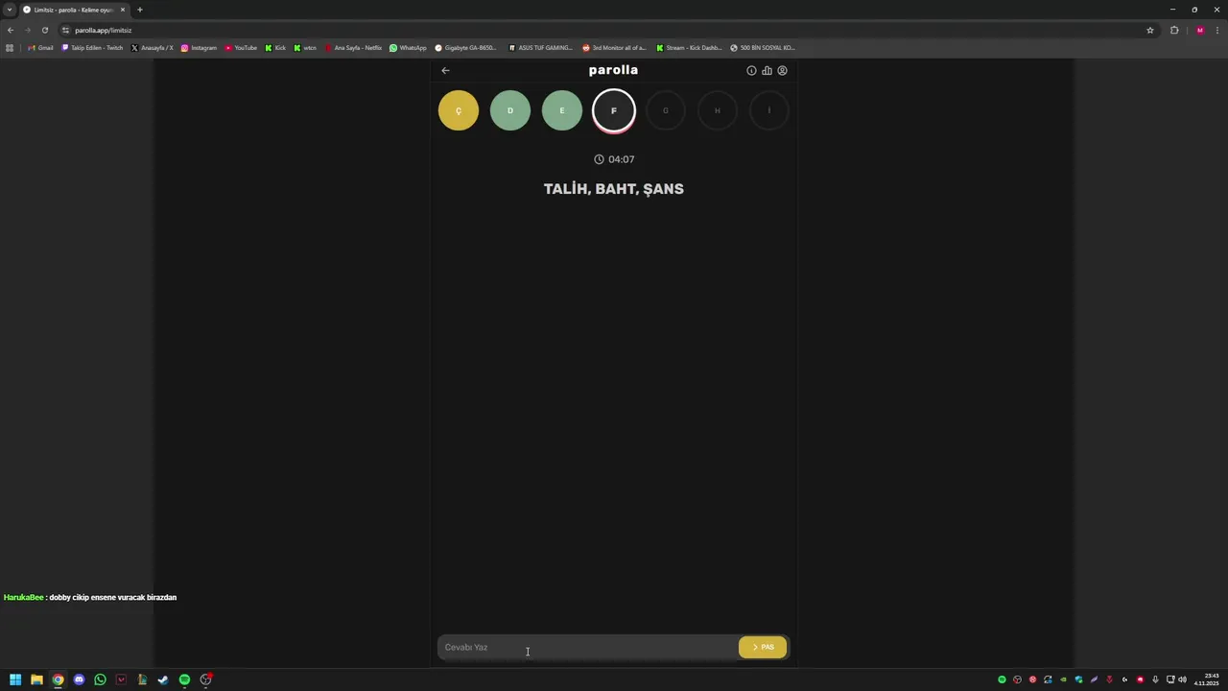Open the YouTube bookmark
The width and height of the screenshot is (1228, 691).
point(241,47)
